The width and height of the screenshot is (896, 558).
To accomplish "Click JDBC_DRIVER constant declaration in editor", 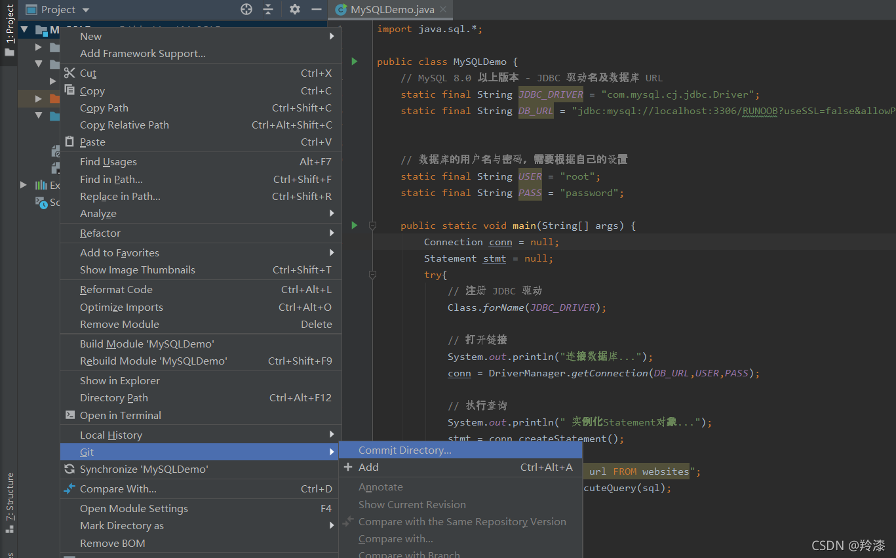I will (551, 94).
